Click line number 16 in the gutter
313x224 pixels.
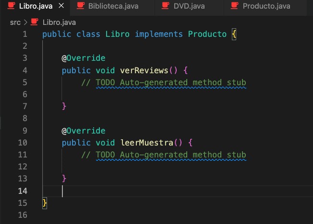(x=23, y=215)
